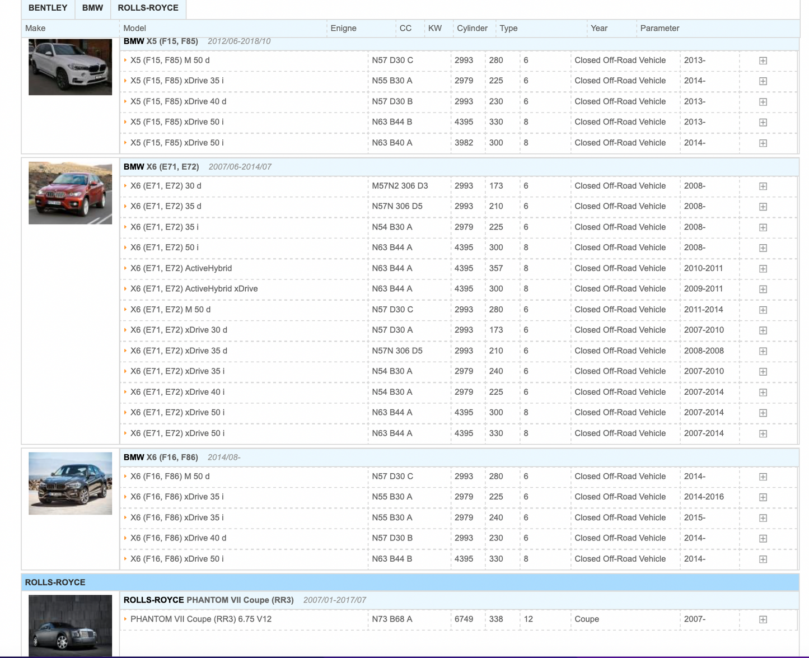Click plus icon for X6 (E71, E72) xDrive 30 d
Image resolution: width=809 pixels, height=658 pixels.
pos(763,330)
